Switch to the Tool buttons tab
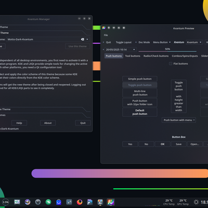The width and height of the screenshot is (208, 208). click(133, 56)
